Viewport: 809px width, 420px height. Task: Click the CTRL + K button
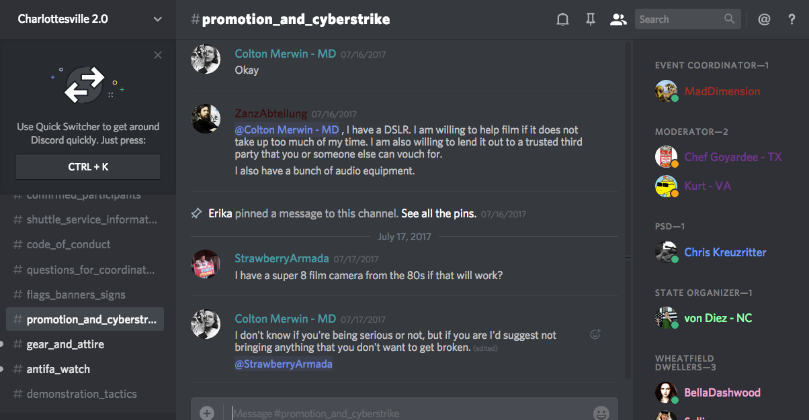[88, 167]
